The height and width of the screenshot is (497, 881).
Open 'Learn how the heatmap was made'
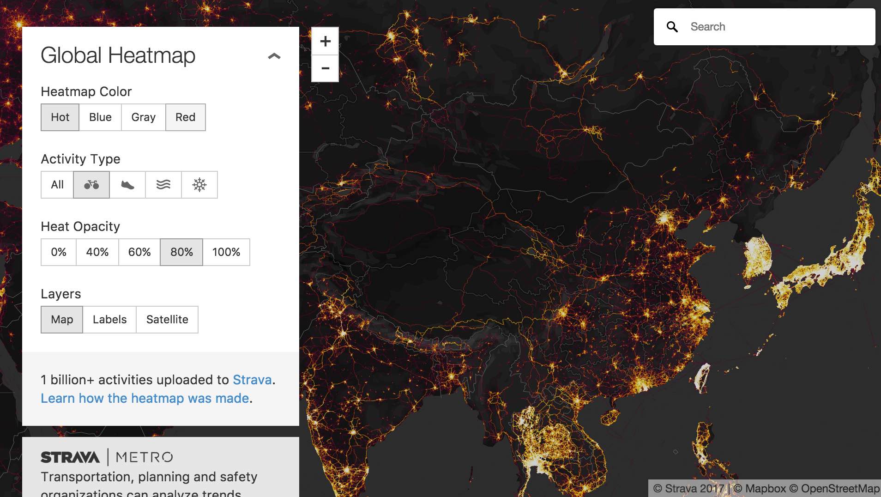(x=145, y=398)
